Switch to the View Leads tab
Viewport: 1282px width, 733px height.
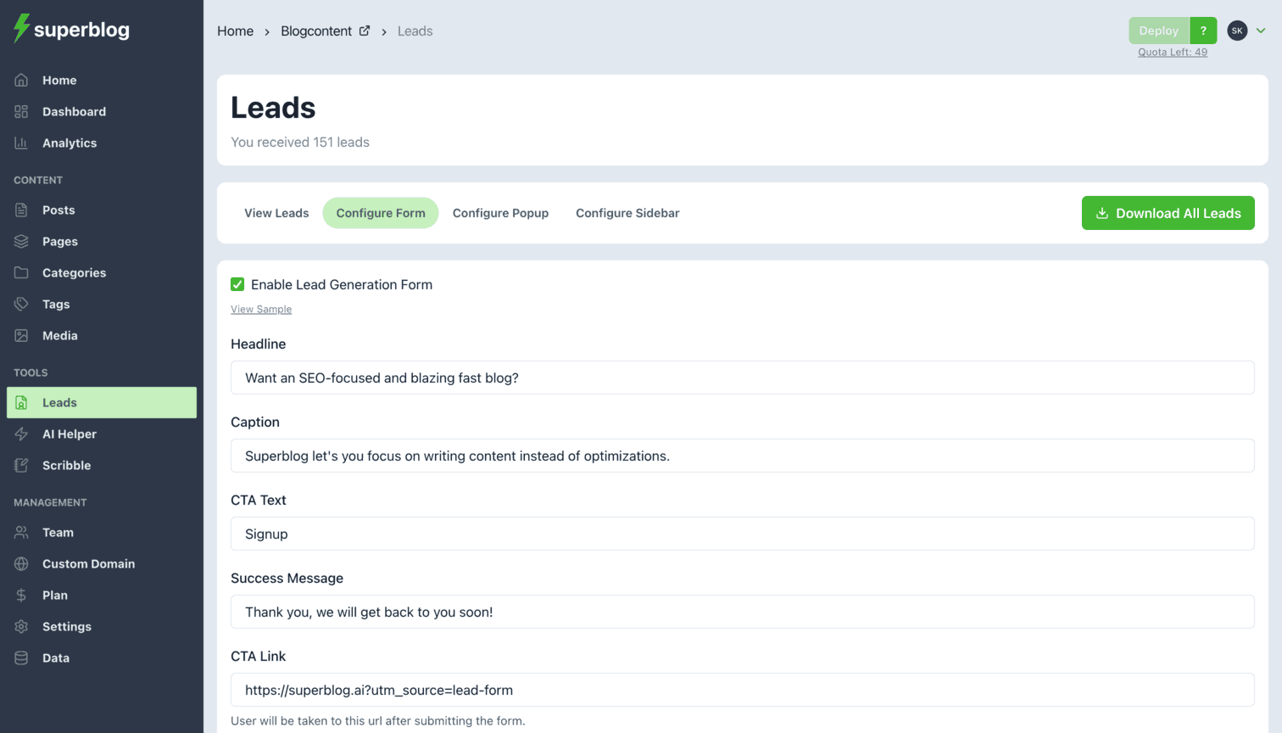pyautogui.click(x=276, y=213)
